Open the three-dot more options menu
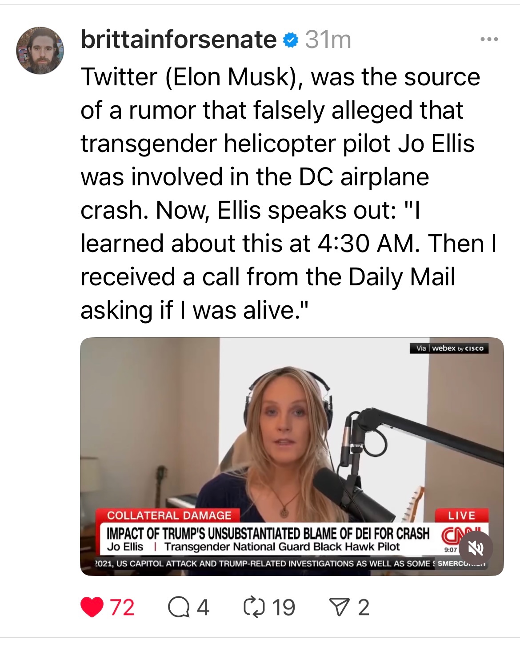 coord(489,40)
